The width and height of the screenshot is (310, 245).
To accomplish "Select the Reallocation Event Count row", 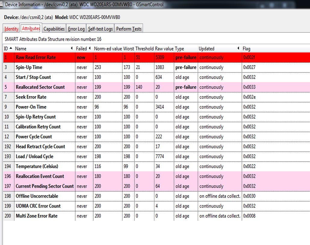I will [x=157, y=176].
